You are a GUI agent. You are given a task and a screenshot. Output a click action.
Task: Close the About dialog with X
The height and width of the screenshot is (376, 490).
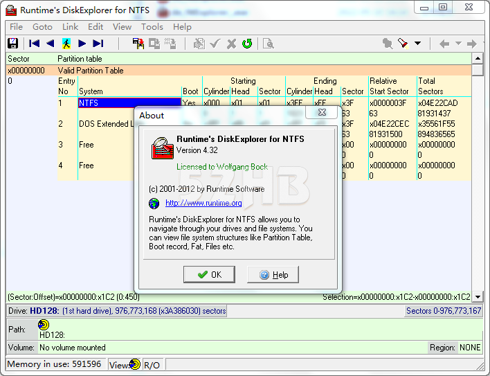pos(322,112)
